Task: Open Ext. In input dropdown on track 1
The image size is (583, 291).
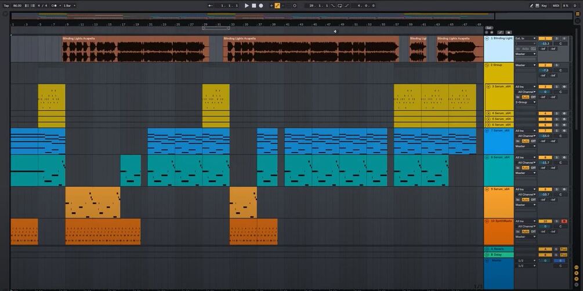Action: click(x=526, y=38)
